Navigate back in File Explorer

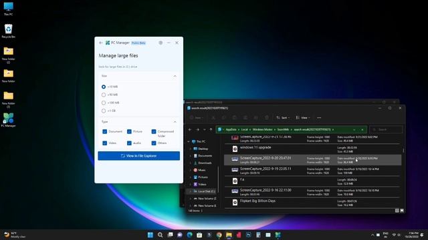point(190,129)
